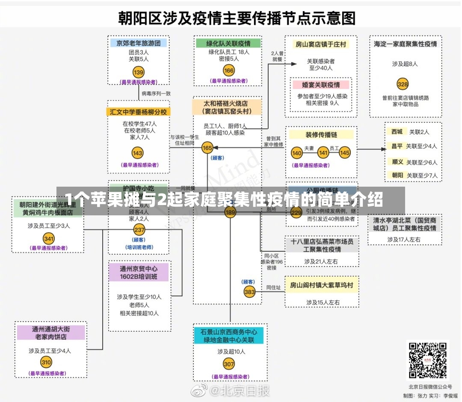Click the text 涉及超8人
The width and height of the screenshot is (462, 402).
tap(405, 64)
